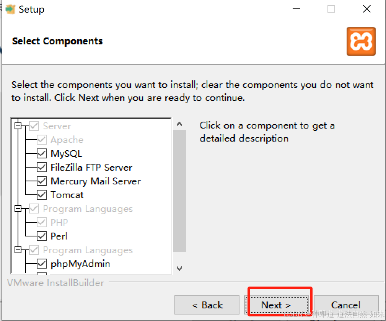Image resolution: width=386 pixels, height=321 pixels.
Task: Cancel the XAMPP setup
Action: tap(346, 305)
